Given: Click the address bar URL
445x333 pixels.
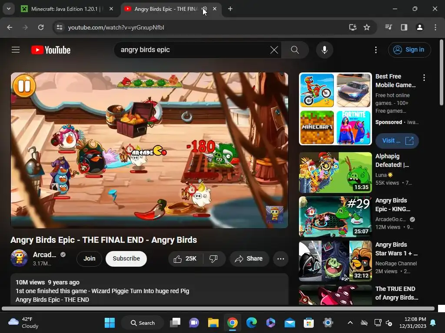Looking at the screenshot, I should [116, 27].
